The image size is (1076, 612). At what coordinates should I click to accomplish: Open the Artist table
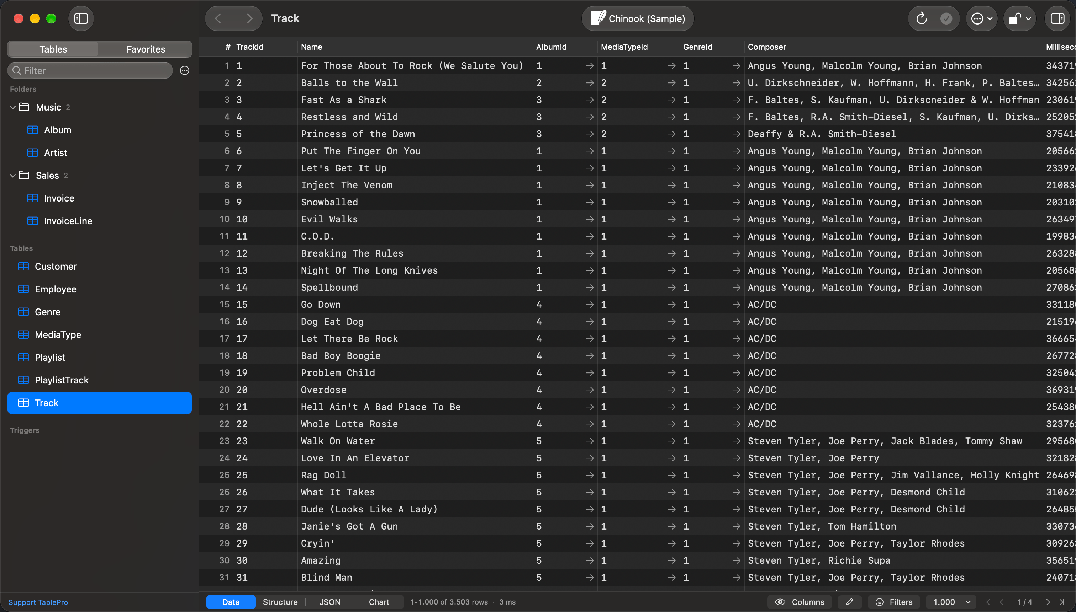pyautogui.click(x=100, y=152)
